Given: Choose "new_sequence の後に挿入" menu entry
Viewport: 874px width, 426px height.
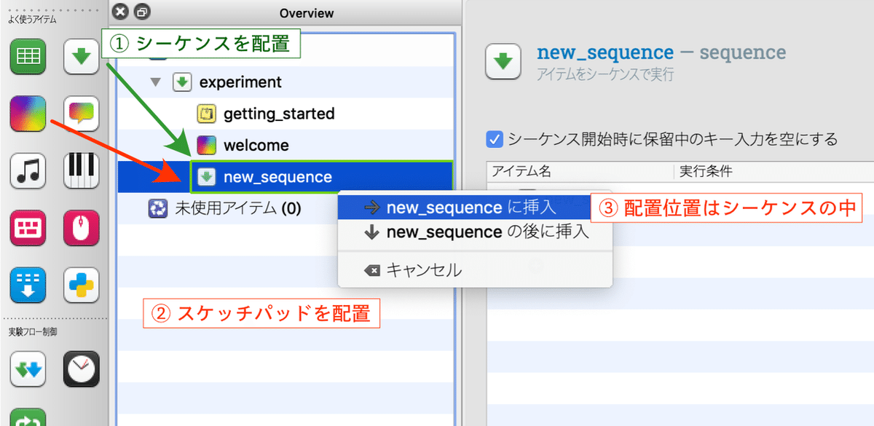Looking at the screenshot, I should pyautogui.click(x=476, y=232).
